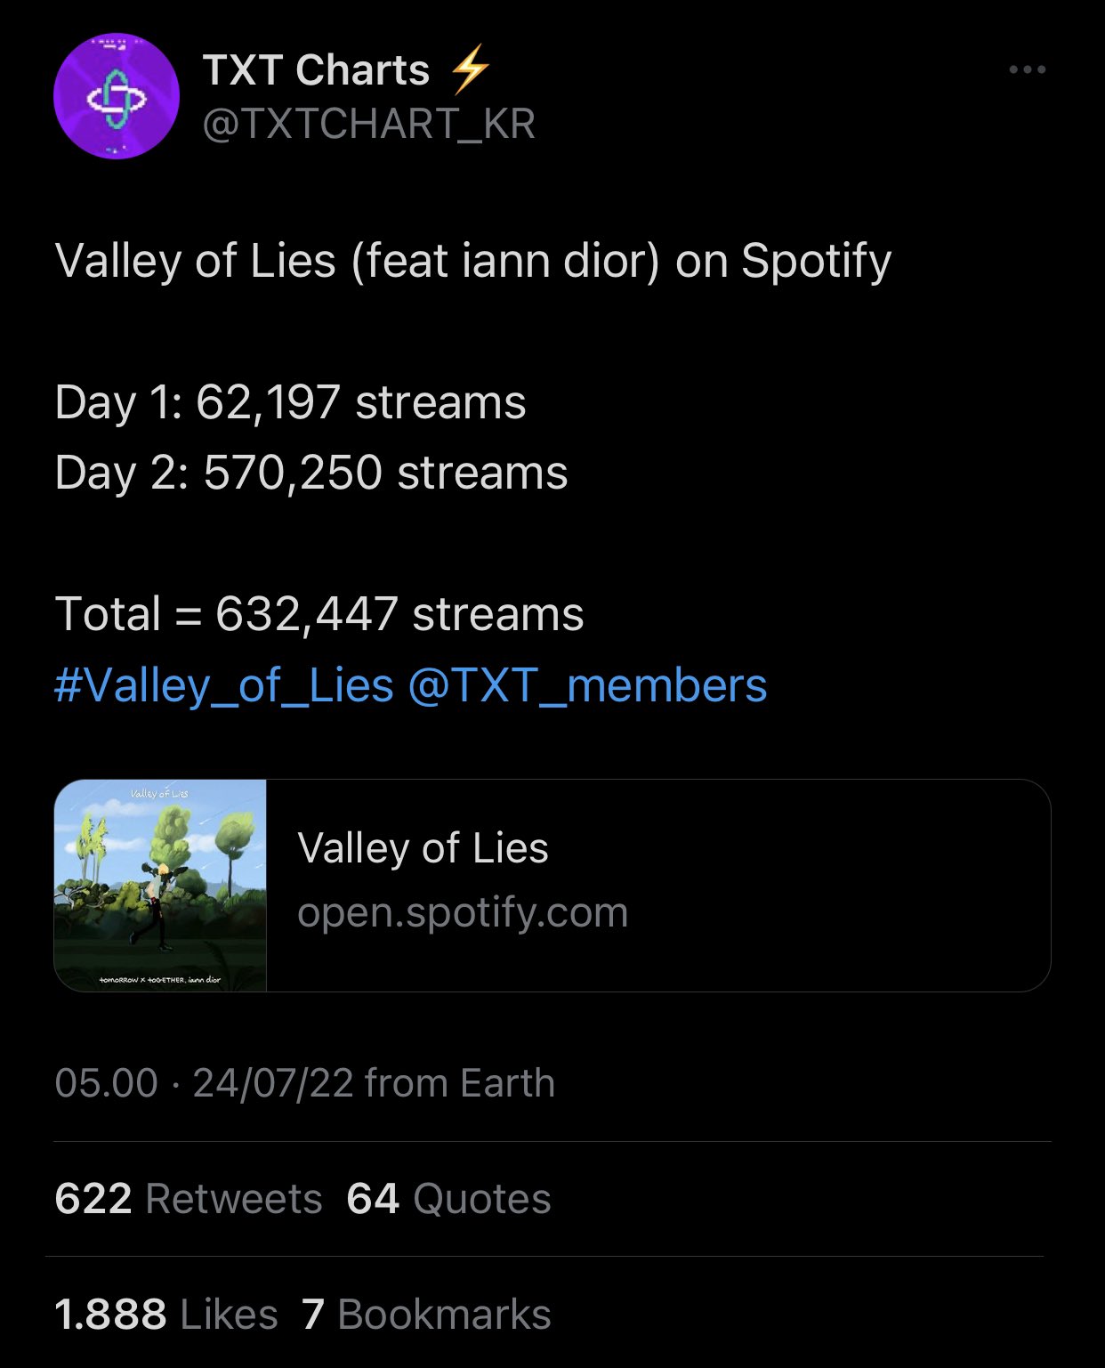
Task: Open the 7 Bookmarks count
Action: pyautogui.click(x=426, y=1315)
